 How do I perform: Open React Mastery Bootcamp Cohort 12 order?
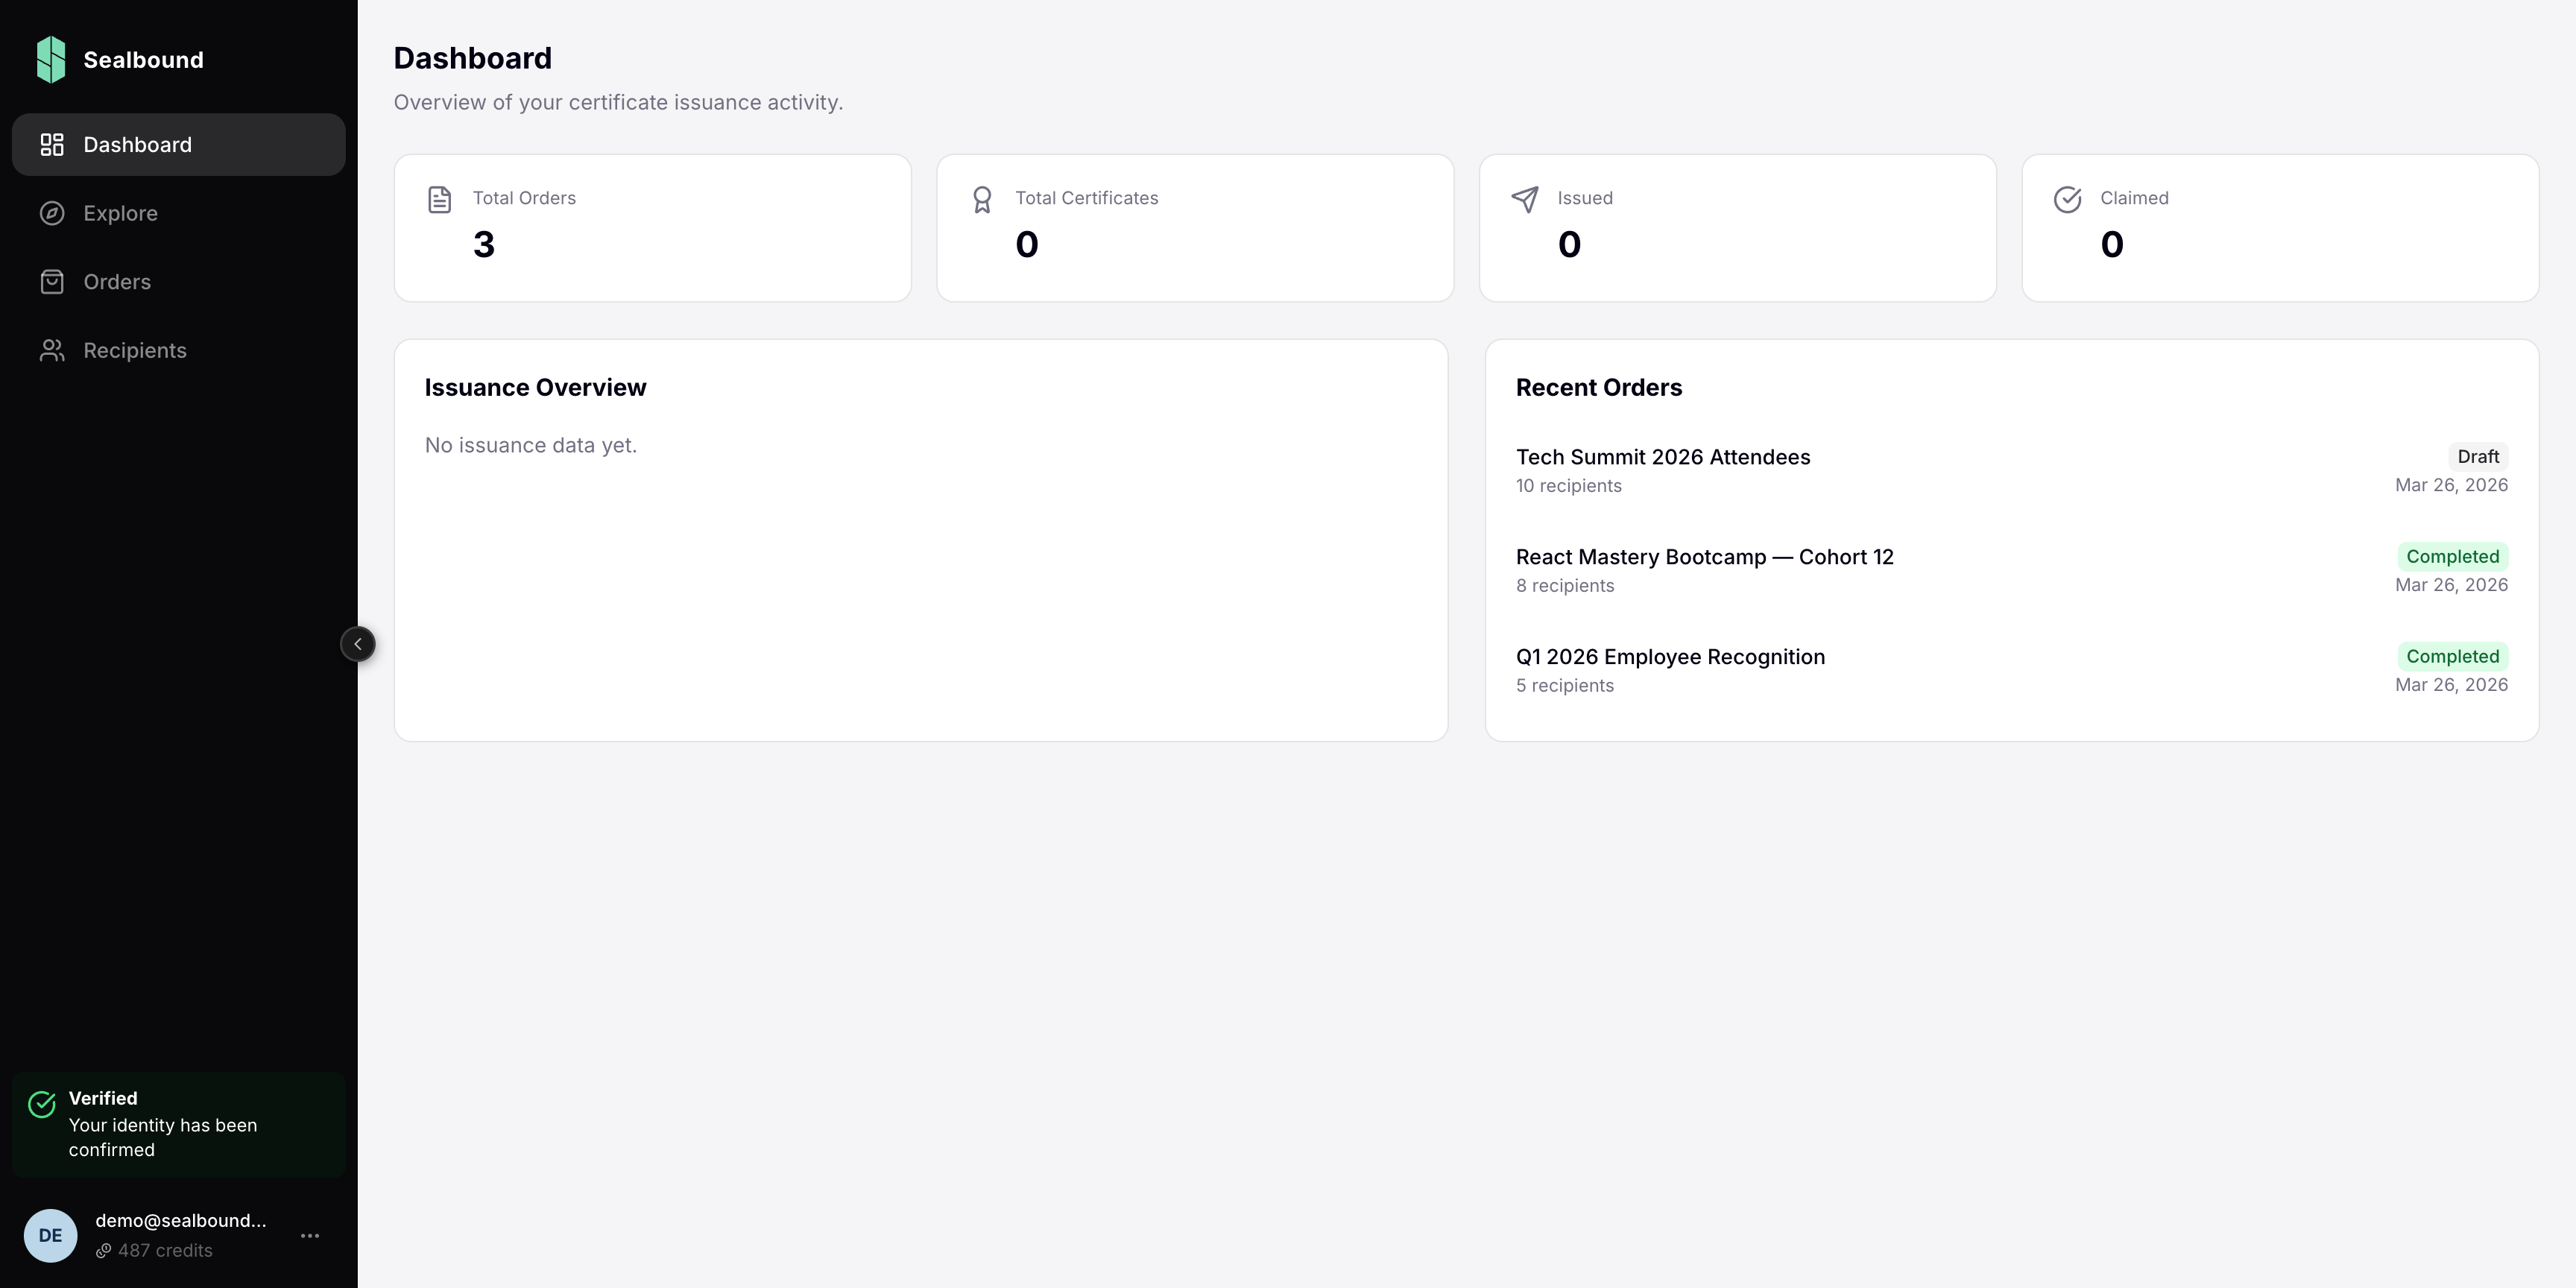coord(1704,557)
